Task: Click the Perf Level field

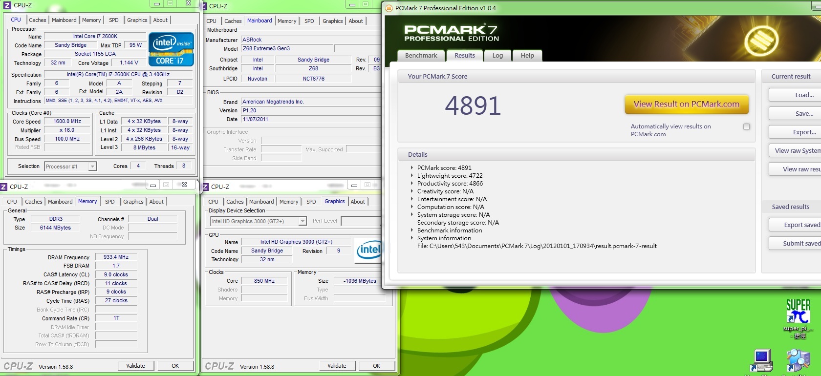Action: (x=361, y=221)
